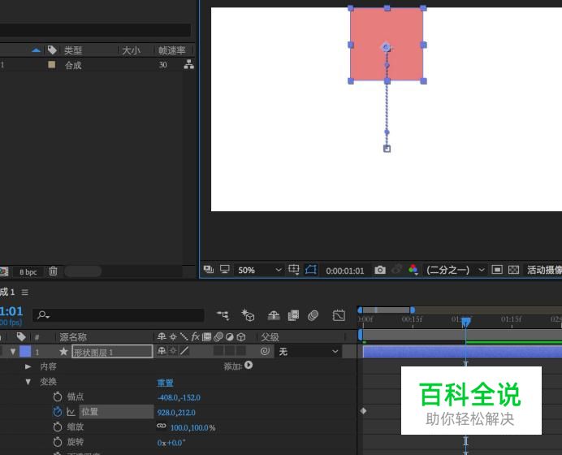
Task: Open the 8 bpc color depth setting
Action: click(x=28, y=271)
